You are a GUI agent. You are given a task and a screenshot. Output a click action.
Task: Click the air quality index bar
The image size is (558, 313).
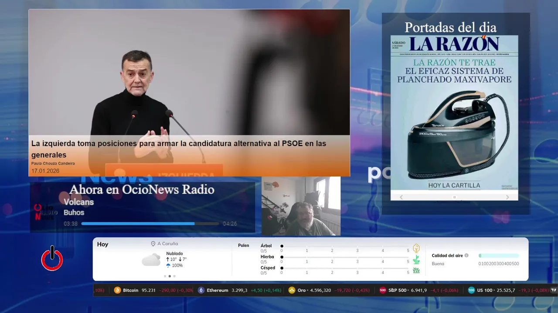coord(499,256)
